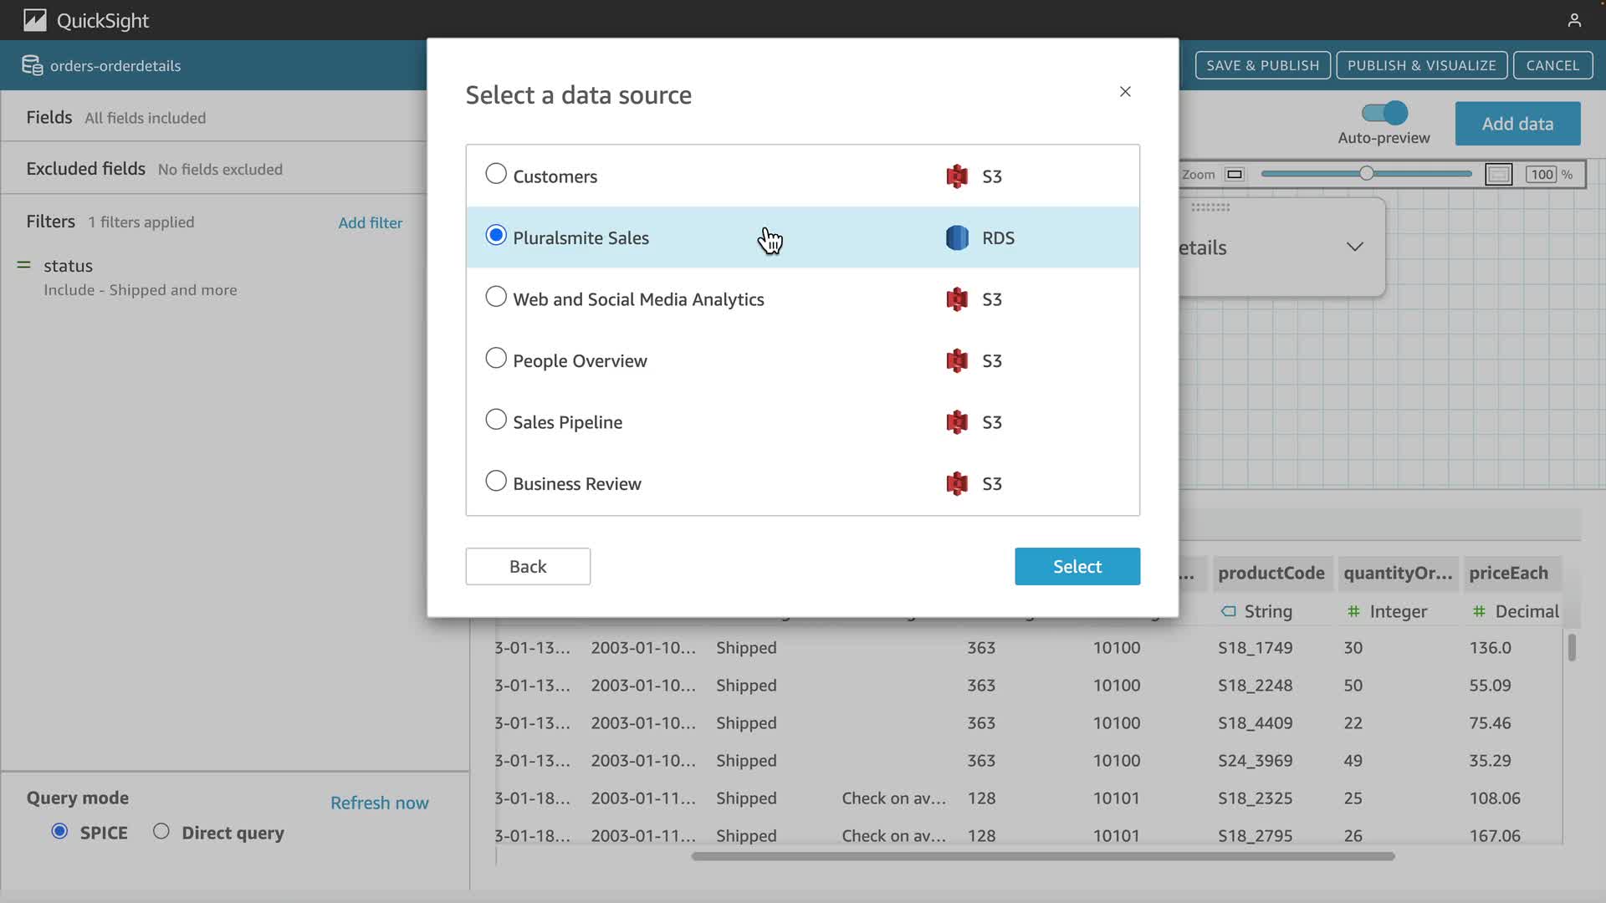Click Refresh now link
This screenshot has width=1606, height=903.
[x=379, y=803]
